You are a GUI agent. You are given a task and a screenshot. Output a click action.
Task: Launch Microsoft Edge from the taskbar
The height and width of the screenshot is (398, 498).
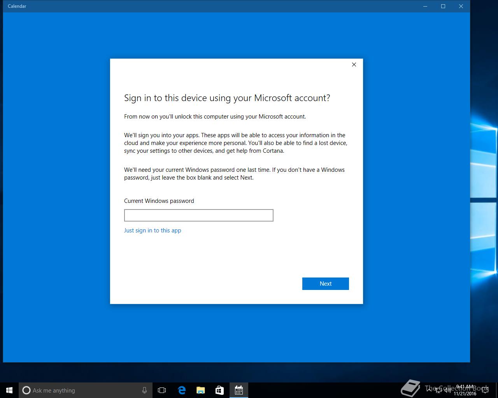pos(182,390)
